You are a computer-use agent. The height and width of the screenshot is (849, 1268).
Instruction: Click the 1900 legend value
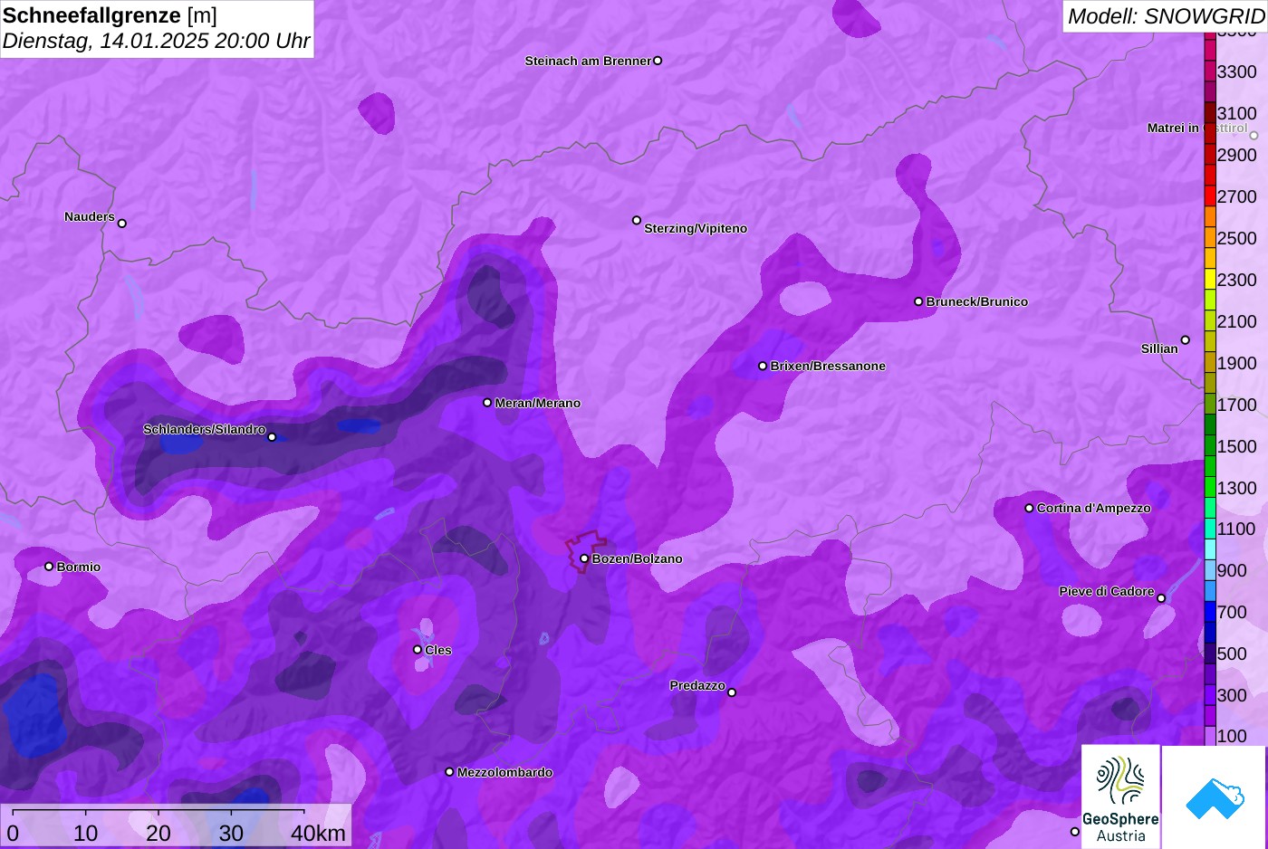click(1236, 363)
